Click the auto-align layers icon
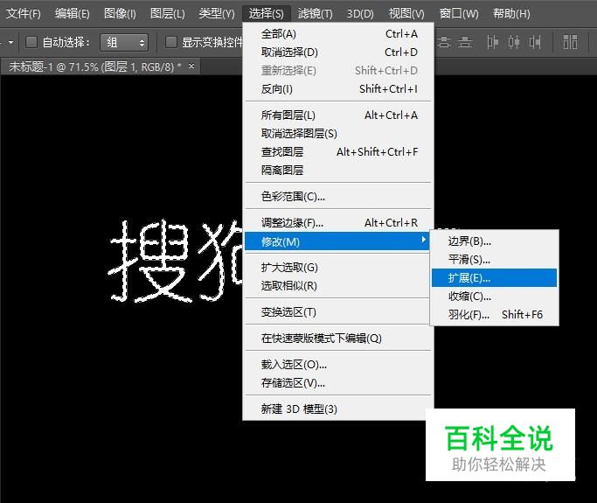This screenshot has height=503, width=597. [x=570, y=42]
